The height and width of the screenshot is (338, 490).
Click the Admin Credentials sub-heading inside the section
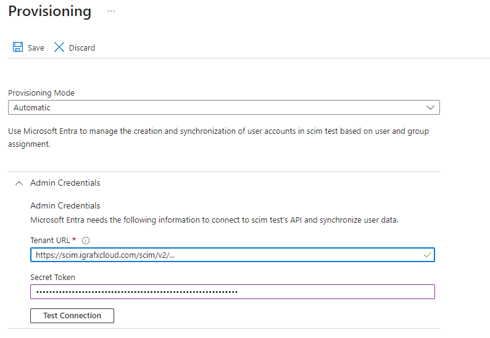pos(65,205)
